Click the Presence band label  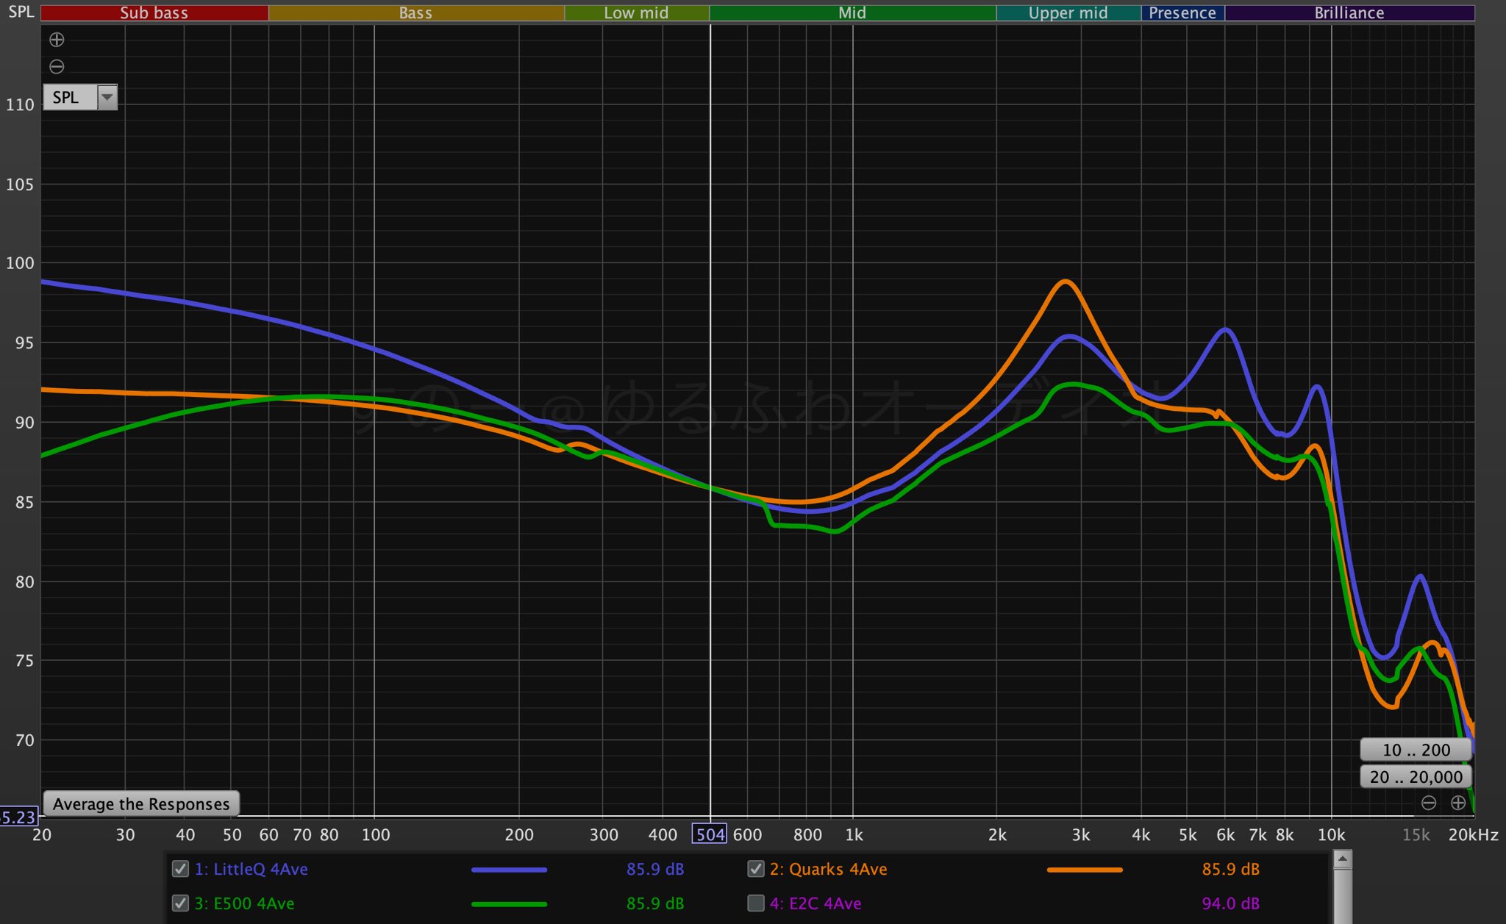tap(1182, 12)
